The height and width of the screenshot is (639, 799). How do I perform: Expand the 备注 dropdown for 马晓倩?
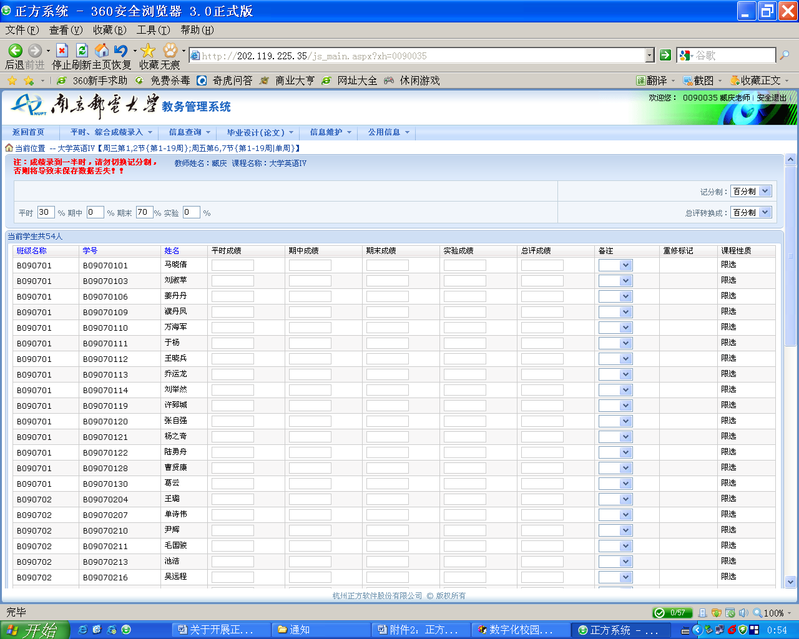(625, 265)
